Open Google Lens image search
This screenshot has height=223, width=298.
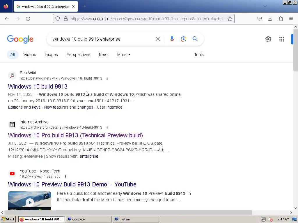[x=183, y=39]
